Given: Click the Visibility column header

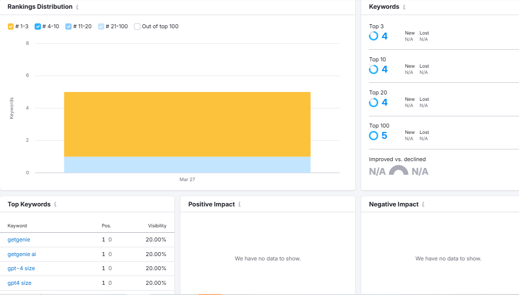Looking at the screenshot, I should (157, 225).
